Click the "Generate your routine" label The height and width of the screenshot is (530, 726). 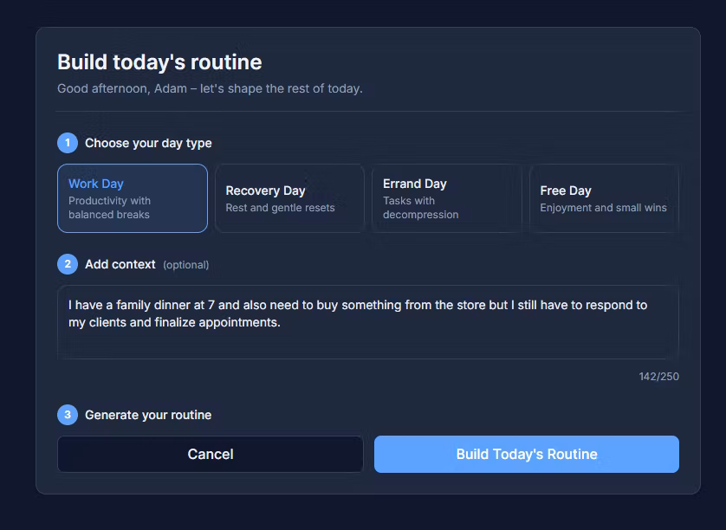[148, 415]
